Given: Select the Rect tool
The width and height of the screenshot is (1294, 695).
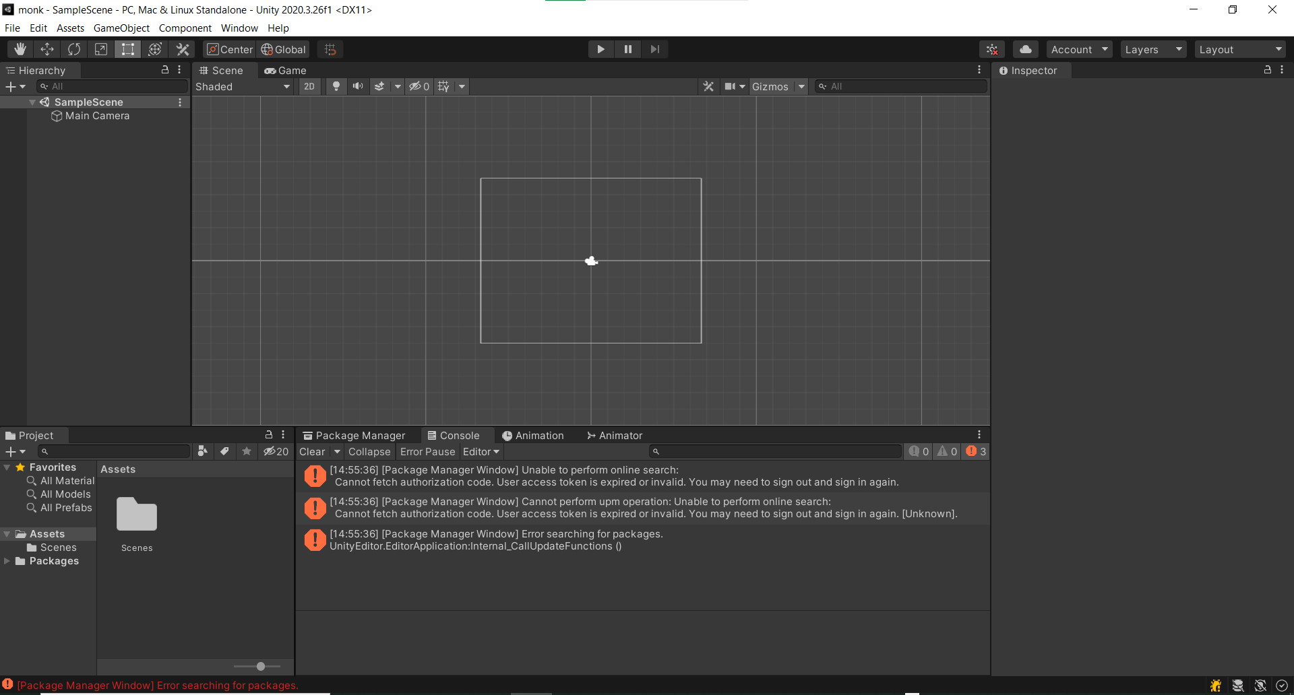Looking at the screenshot, I should (128, 49).
